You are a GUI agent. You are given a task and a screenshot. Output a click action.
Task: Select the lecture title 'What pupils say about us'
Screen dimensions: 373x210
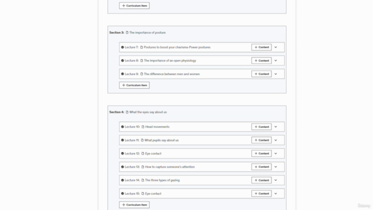(161, 140)
